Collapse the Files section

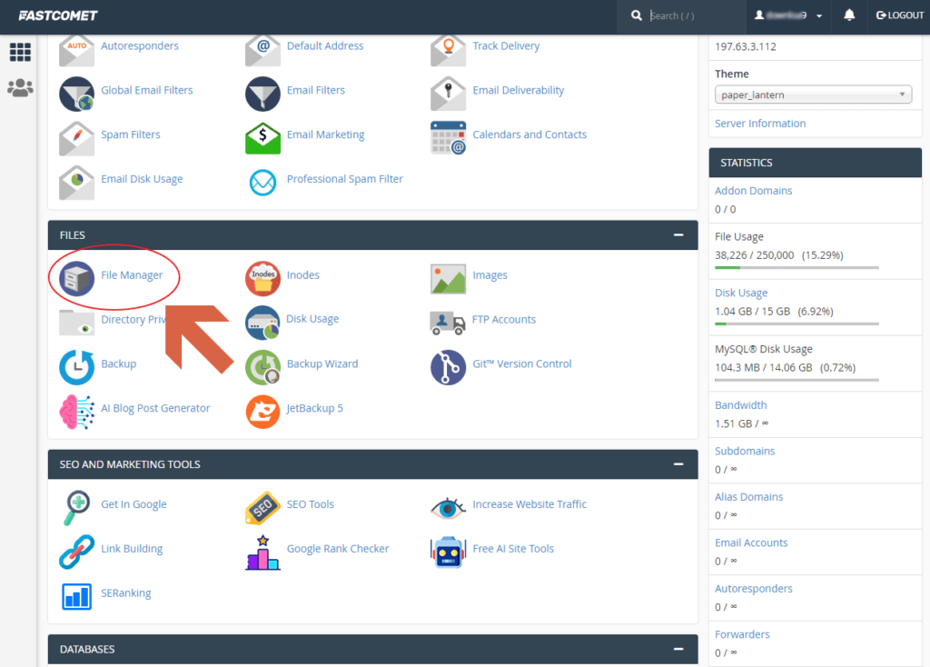678,235
